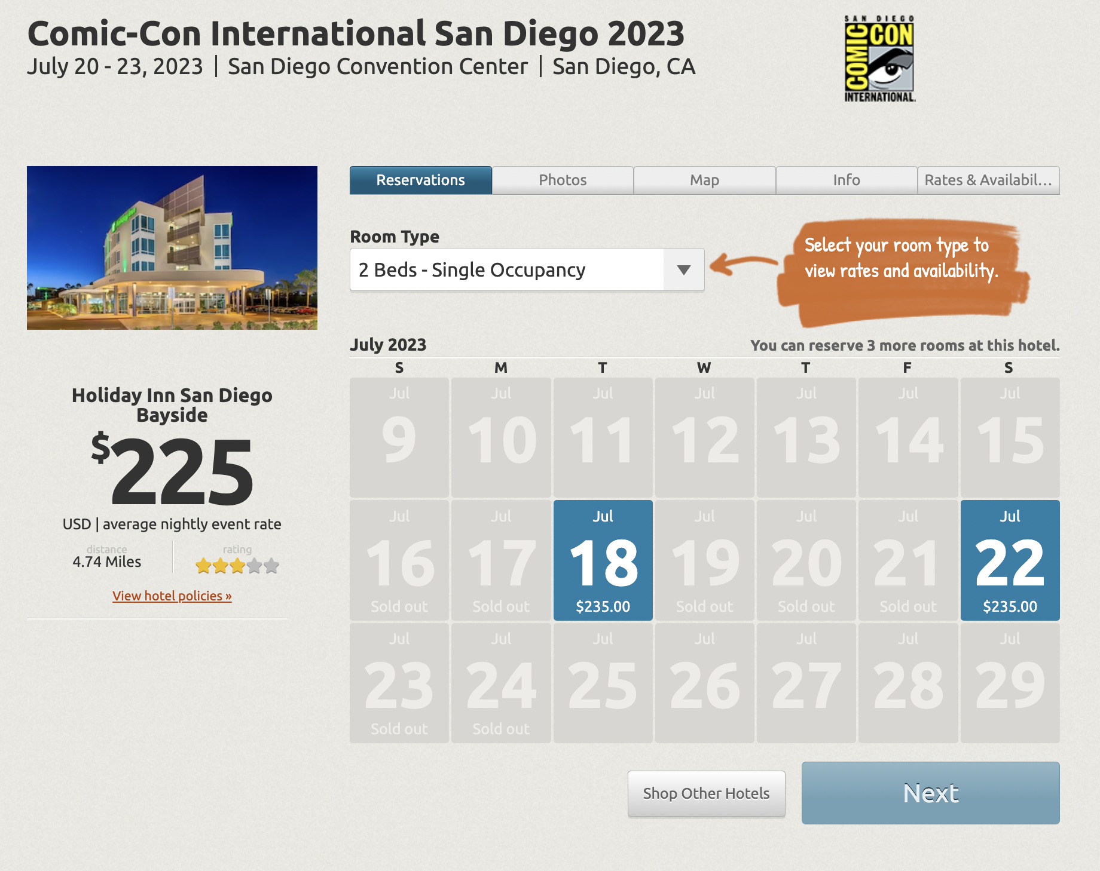Screen dimensions: 1100x871
Task: Click the July 29 calendar cell
Action: pyautogui.click(x=1010, y=683)
